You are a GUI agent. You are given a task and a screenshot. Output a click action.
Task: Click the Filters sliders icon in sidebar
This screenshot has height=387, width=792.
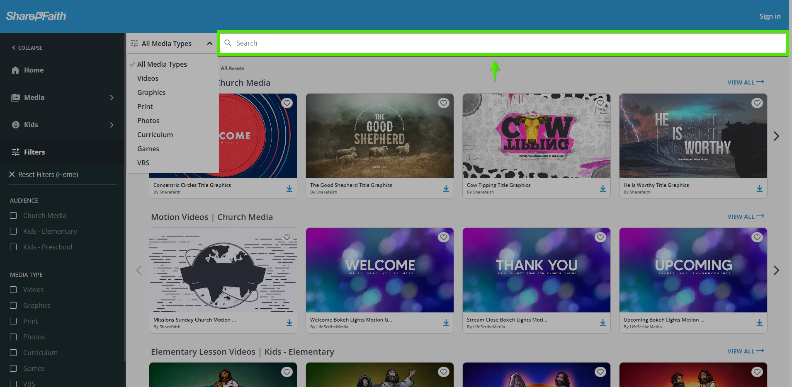16,152
